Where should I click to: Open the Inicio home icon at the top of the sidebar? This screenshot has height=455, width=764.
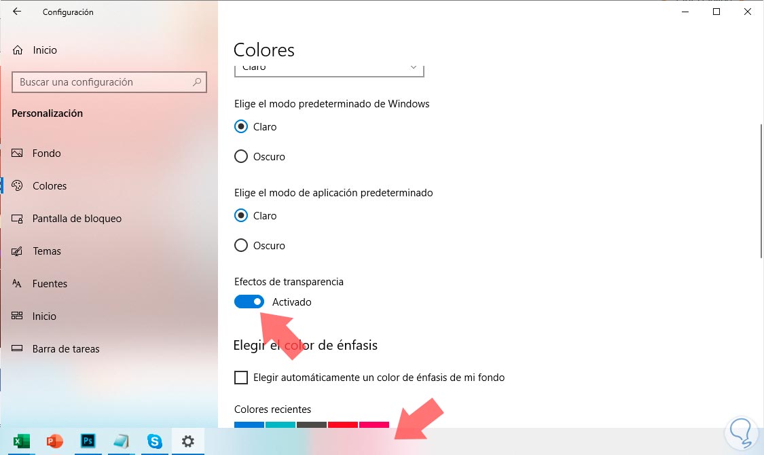[18, 50]
